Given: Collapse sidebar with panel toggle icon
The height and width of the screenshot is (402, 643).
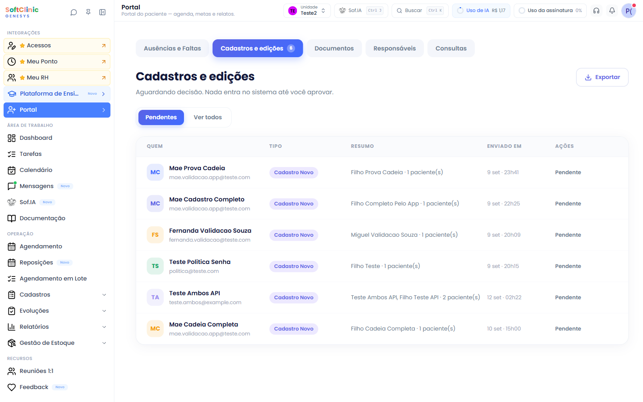Looking at the screenshot, I should point(102,13).
